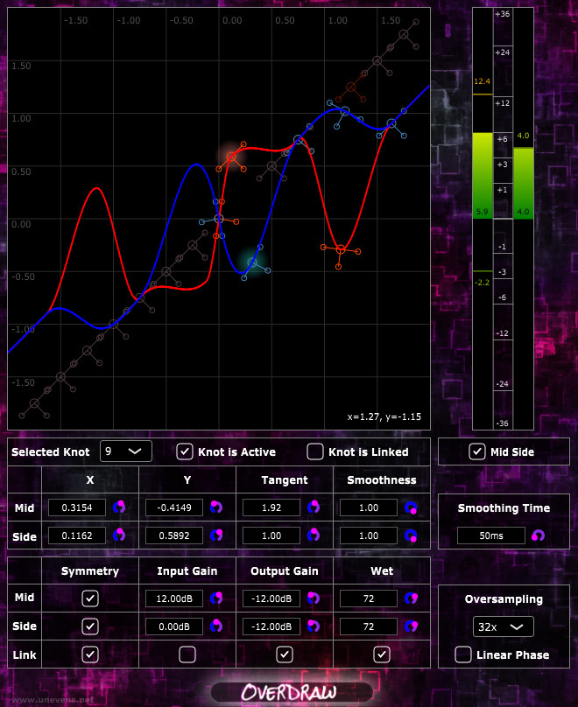This screenshot has width=578, height=707.
Task: Click the +36 meter scale label
Action: (502, 13)
